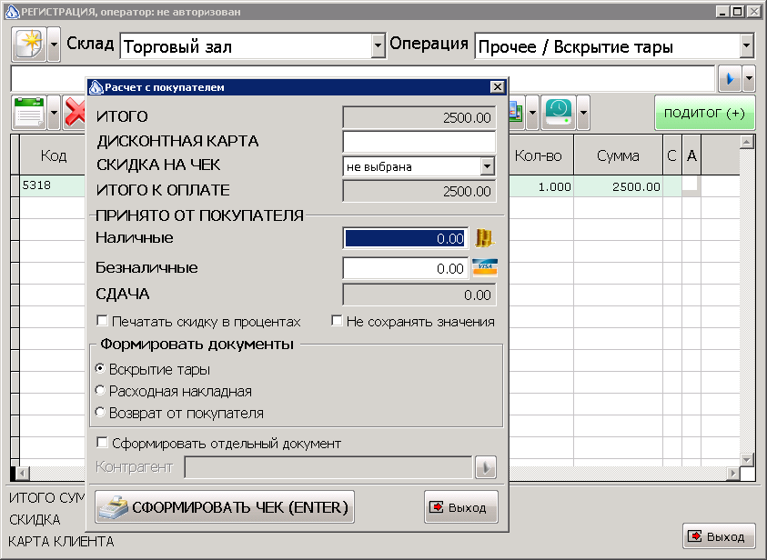Click the green calendar list icon
767x560 pixels.
pos(29,113)
